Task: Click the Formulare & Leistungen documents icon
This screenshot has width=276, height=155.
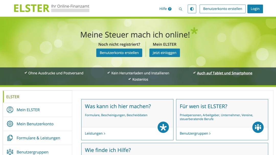Action: tap(10, 138)
